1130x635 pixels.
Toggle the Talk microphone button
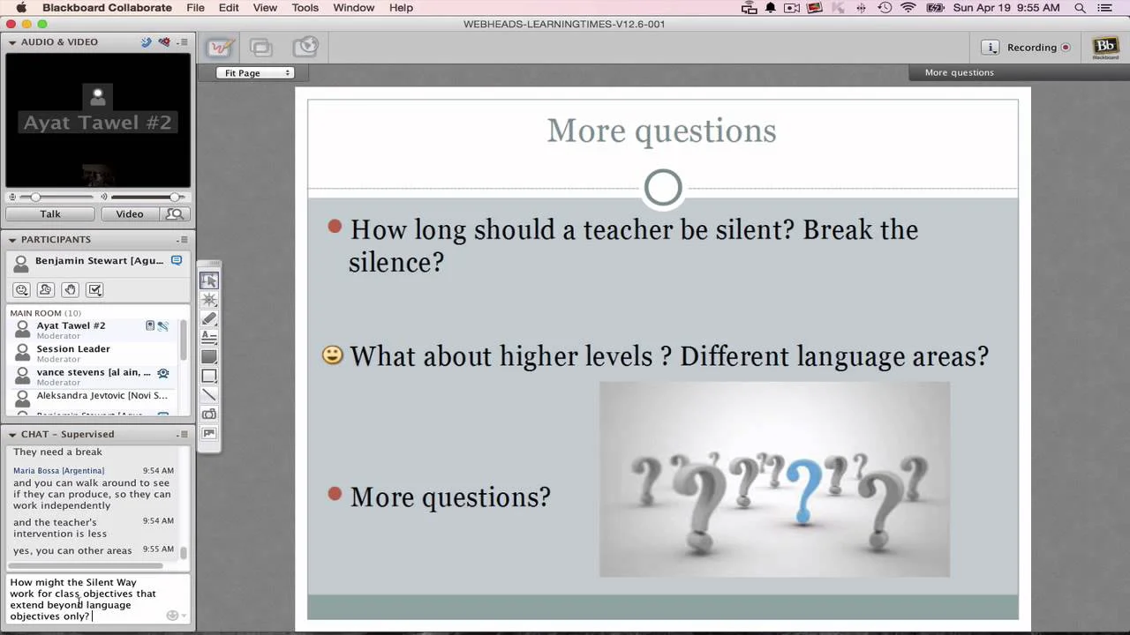(x=49, y=214)
